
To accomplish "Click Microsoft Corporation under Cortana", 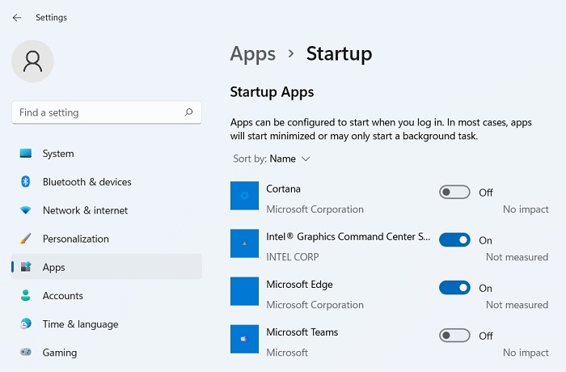I will click(315, 209).
